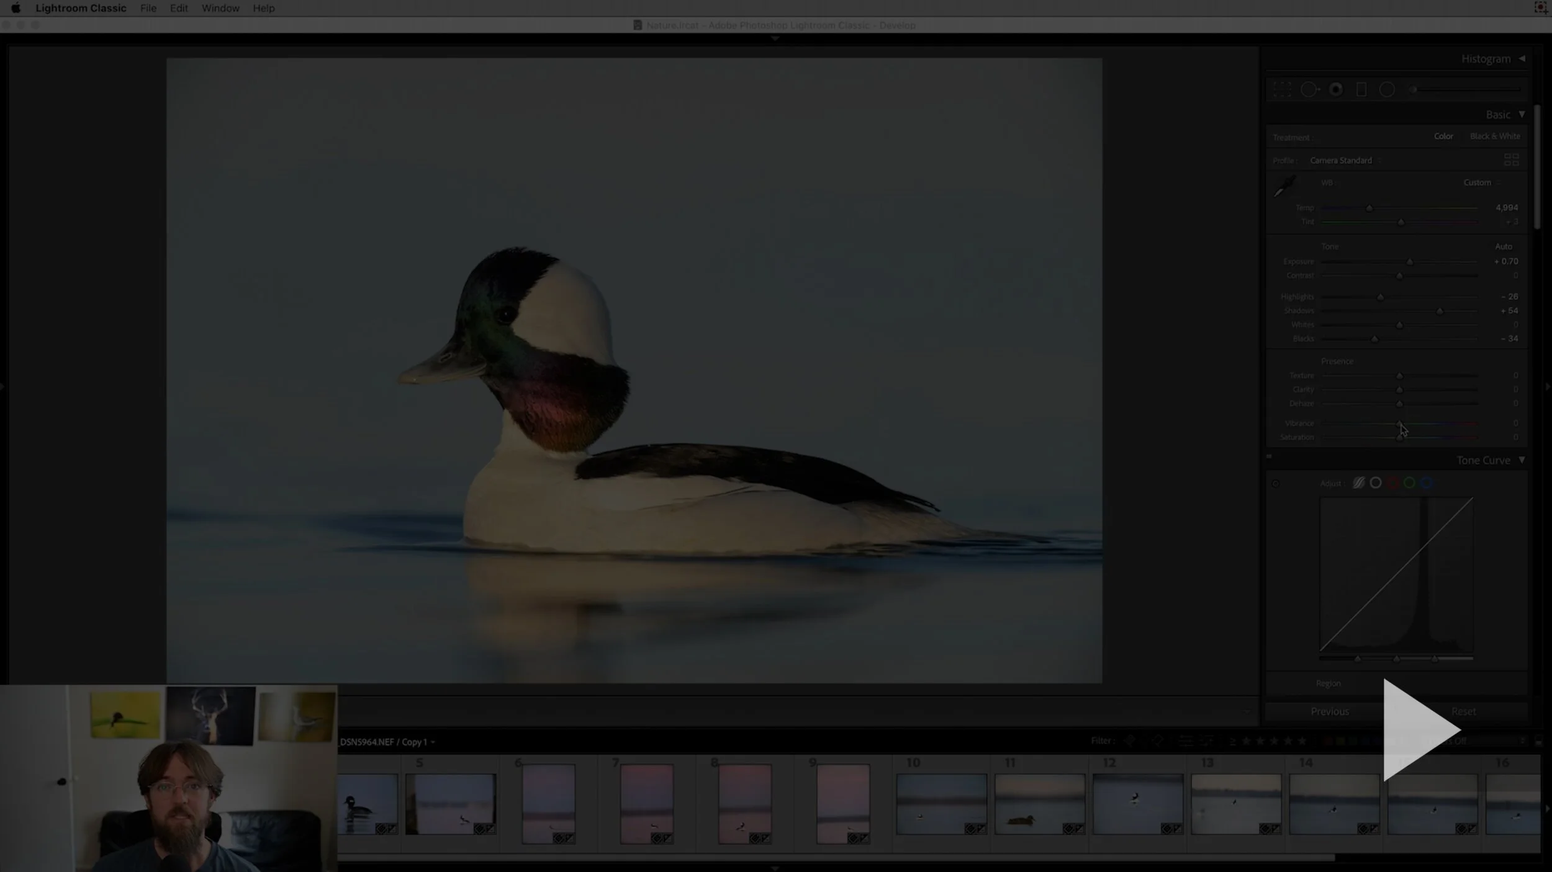Viewport: 1552px width, 872px height.
Task: Select the Spot Removal tool
Action: pos(1309,90)
